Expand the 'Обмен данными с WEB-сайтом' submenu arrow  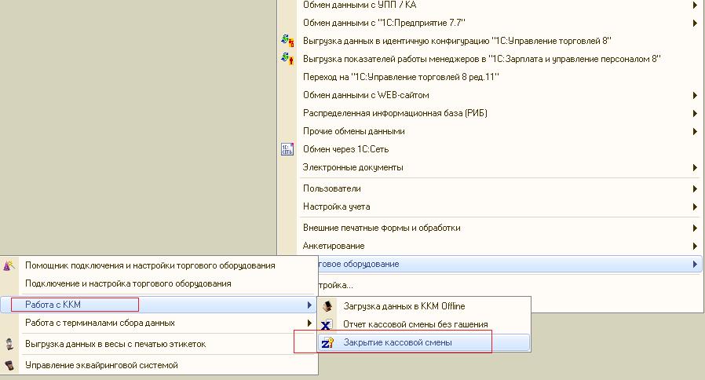pos(695,95)
